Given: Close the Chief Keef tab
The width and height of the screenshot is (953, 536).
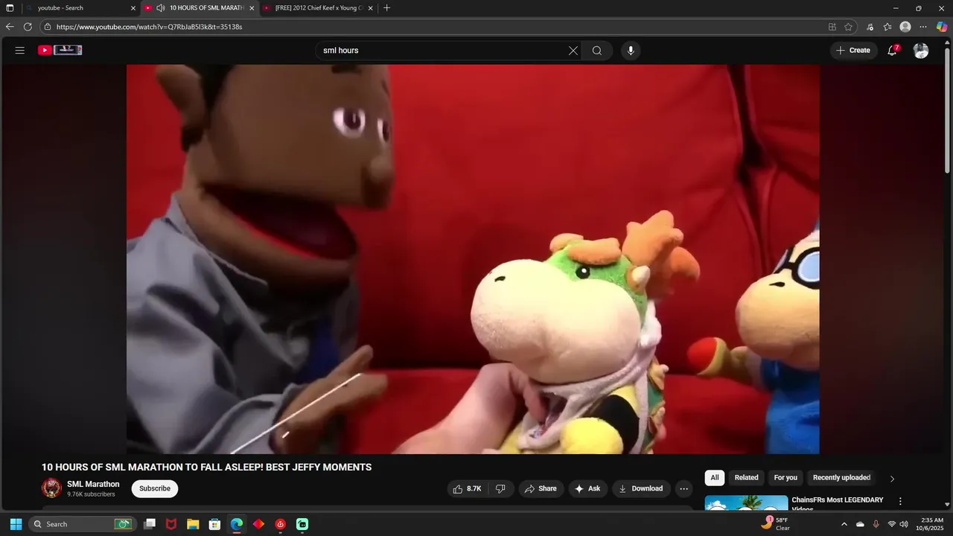Looking at the screenshot, I should click(370, 8).
